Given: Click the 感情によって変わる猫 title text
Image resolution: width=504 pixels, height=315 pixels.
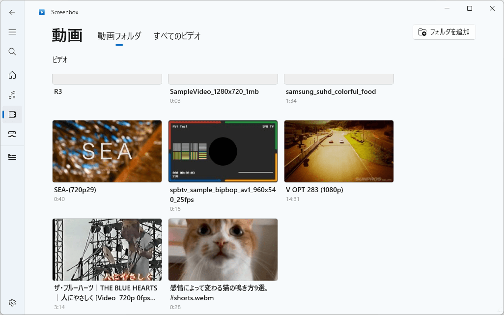Looking at the screenshot, I should [x=220, y=293].
